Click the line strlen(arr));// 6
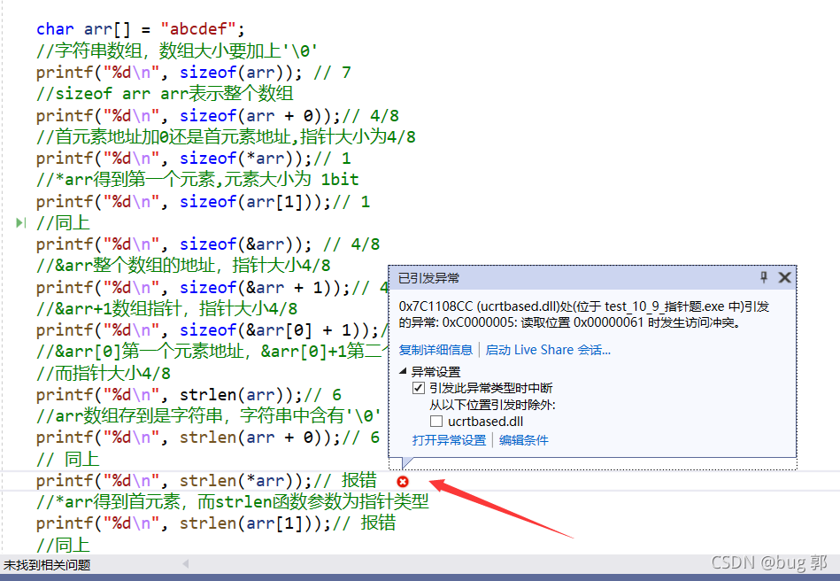 (x=189, y=395)
